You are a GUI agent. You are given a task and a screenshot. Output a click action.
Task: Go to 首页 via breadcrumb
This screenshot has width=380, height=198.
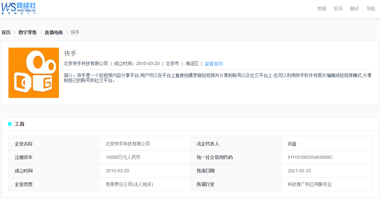[x=6, y=32]
